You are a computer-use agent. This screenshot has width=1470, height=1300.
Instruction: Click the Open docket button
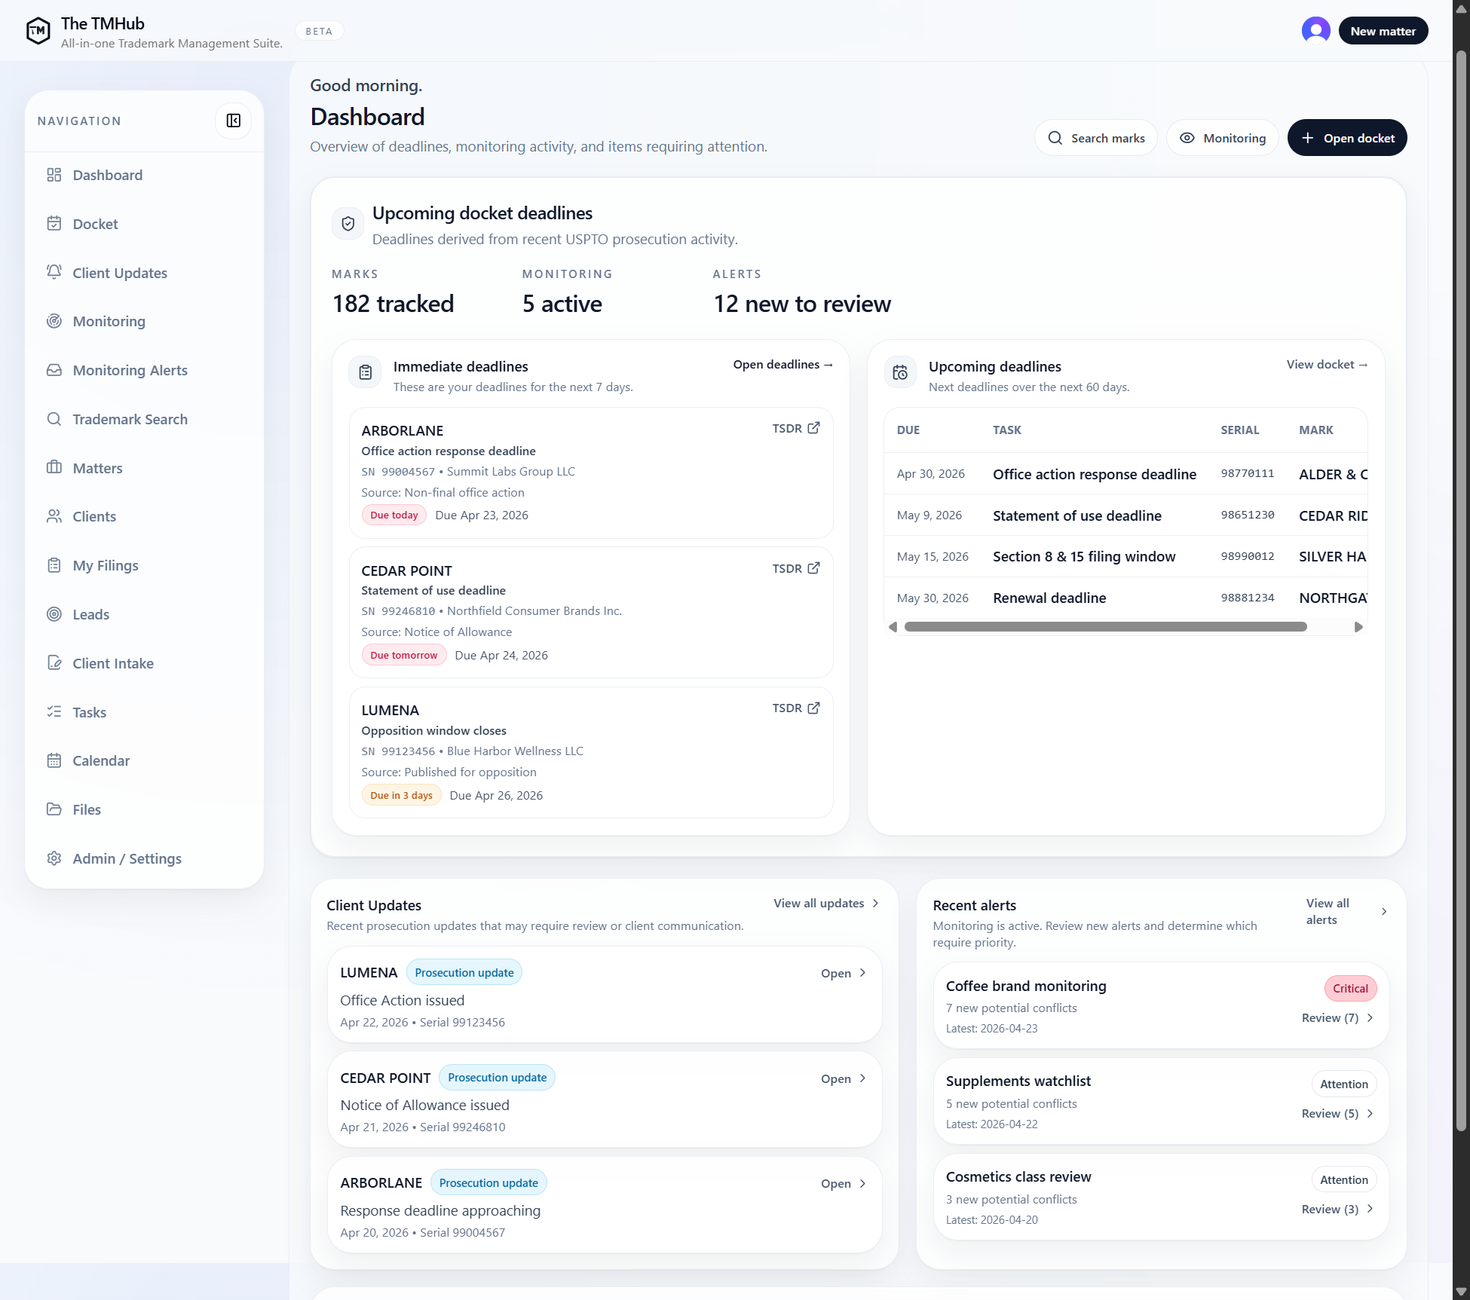point(1346,138)
